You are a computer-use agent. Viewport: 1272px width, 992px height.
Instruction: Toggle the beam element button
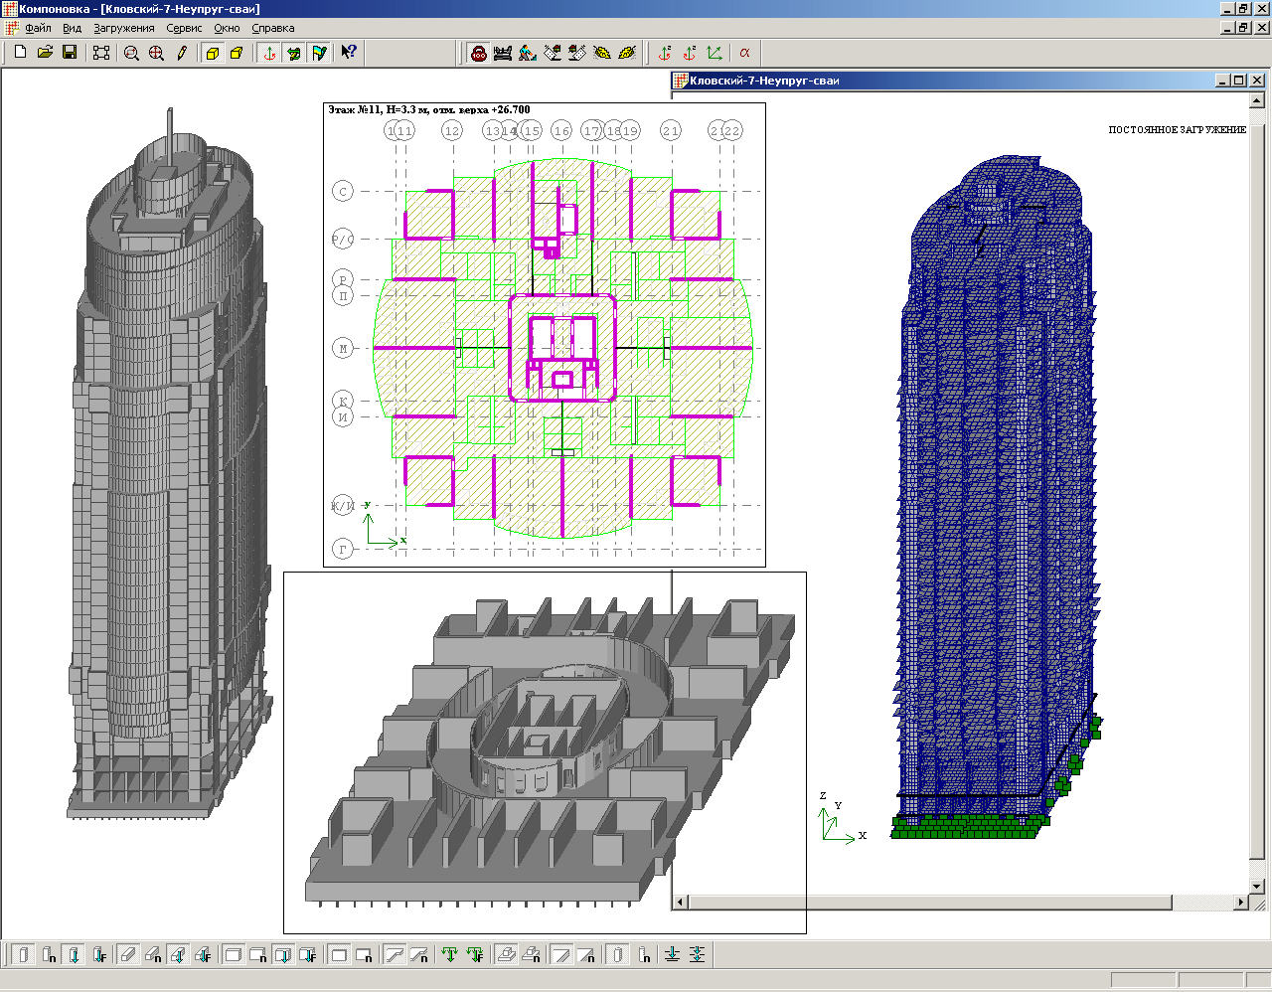(128, 955)
